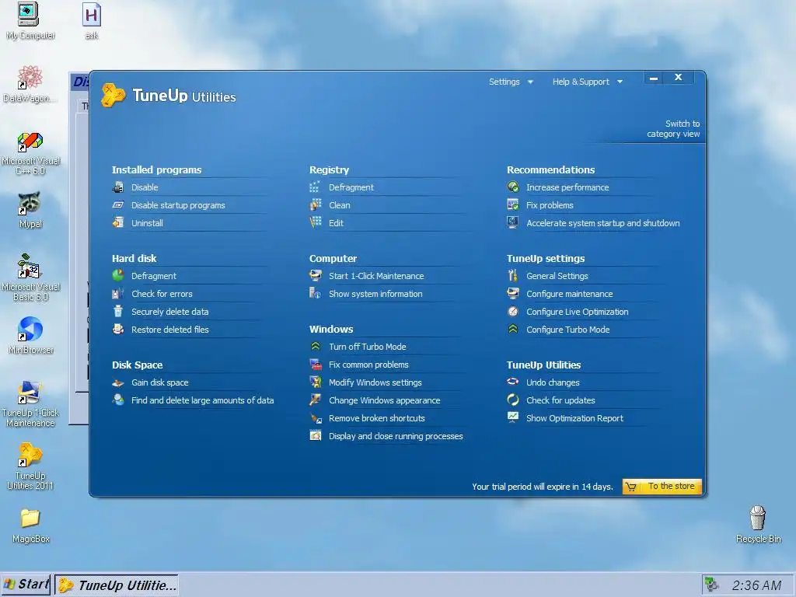Open the Modify Windows settings link
796x597 pixels.
pyautogui.click(x=375, y=382)
